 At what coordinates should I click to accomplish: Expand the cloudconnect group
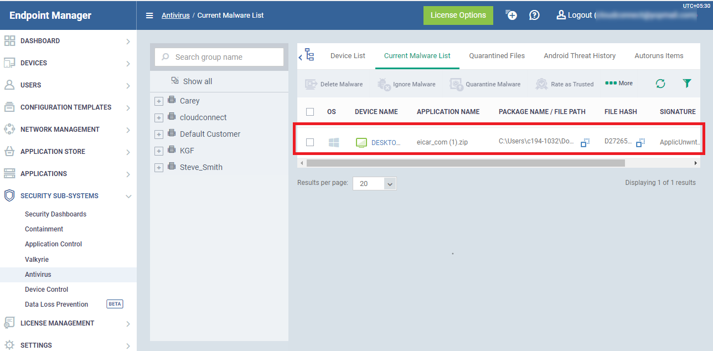[159, 118]
